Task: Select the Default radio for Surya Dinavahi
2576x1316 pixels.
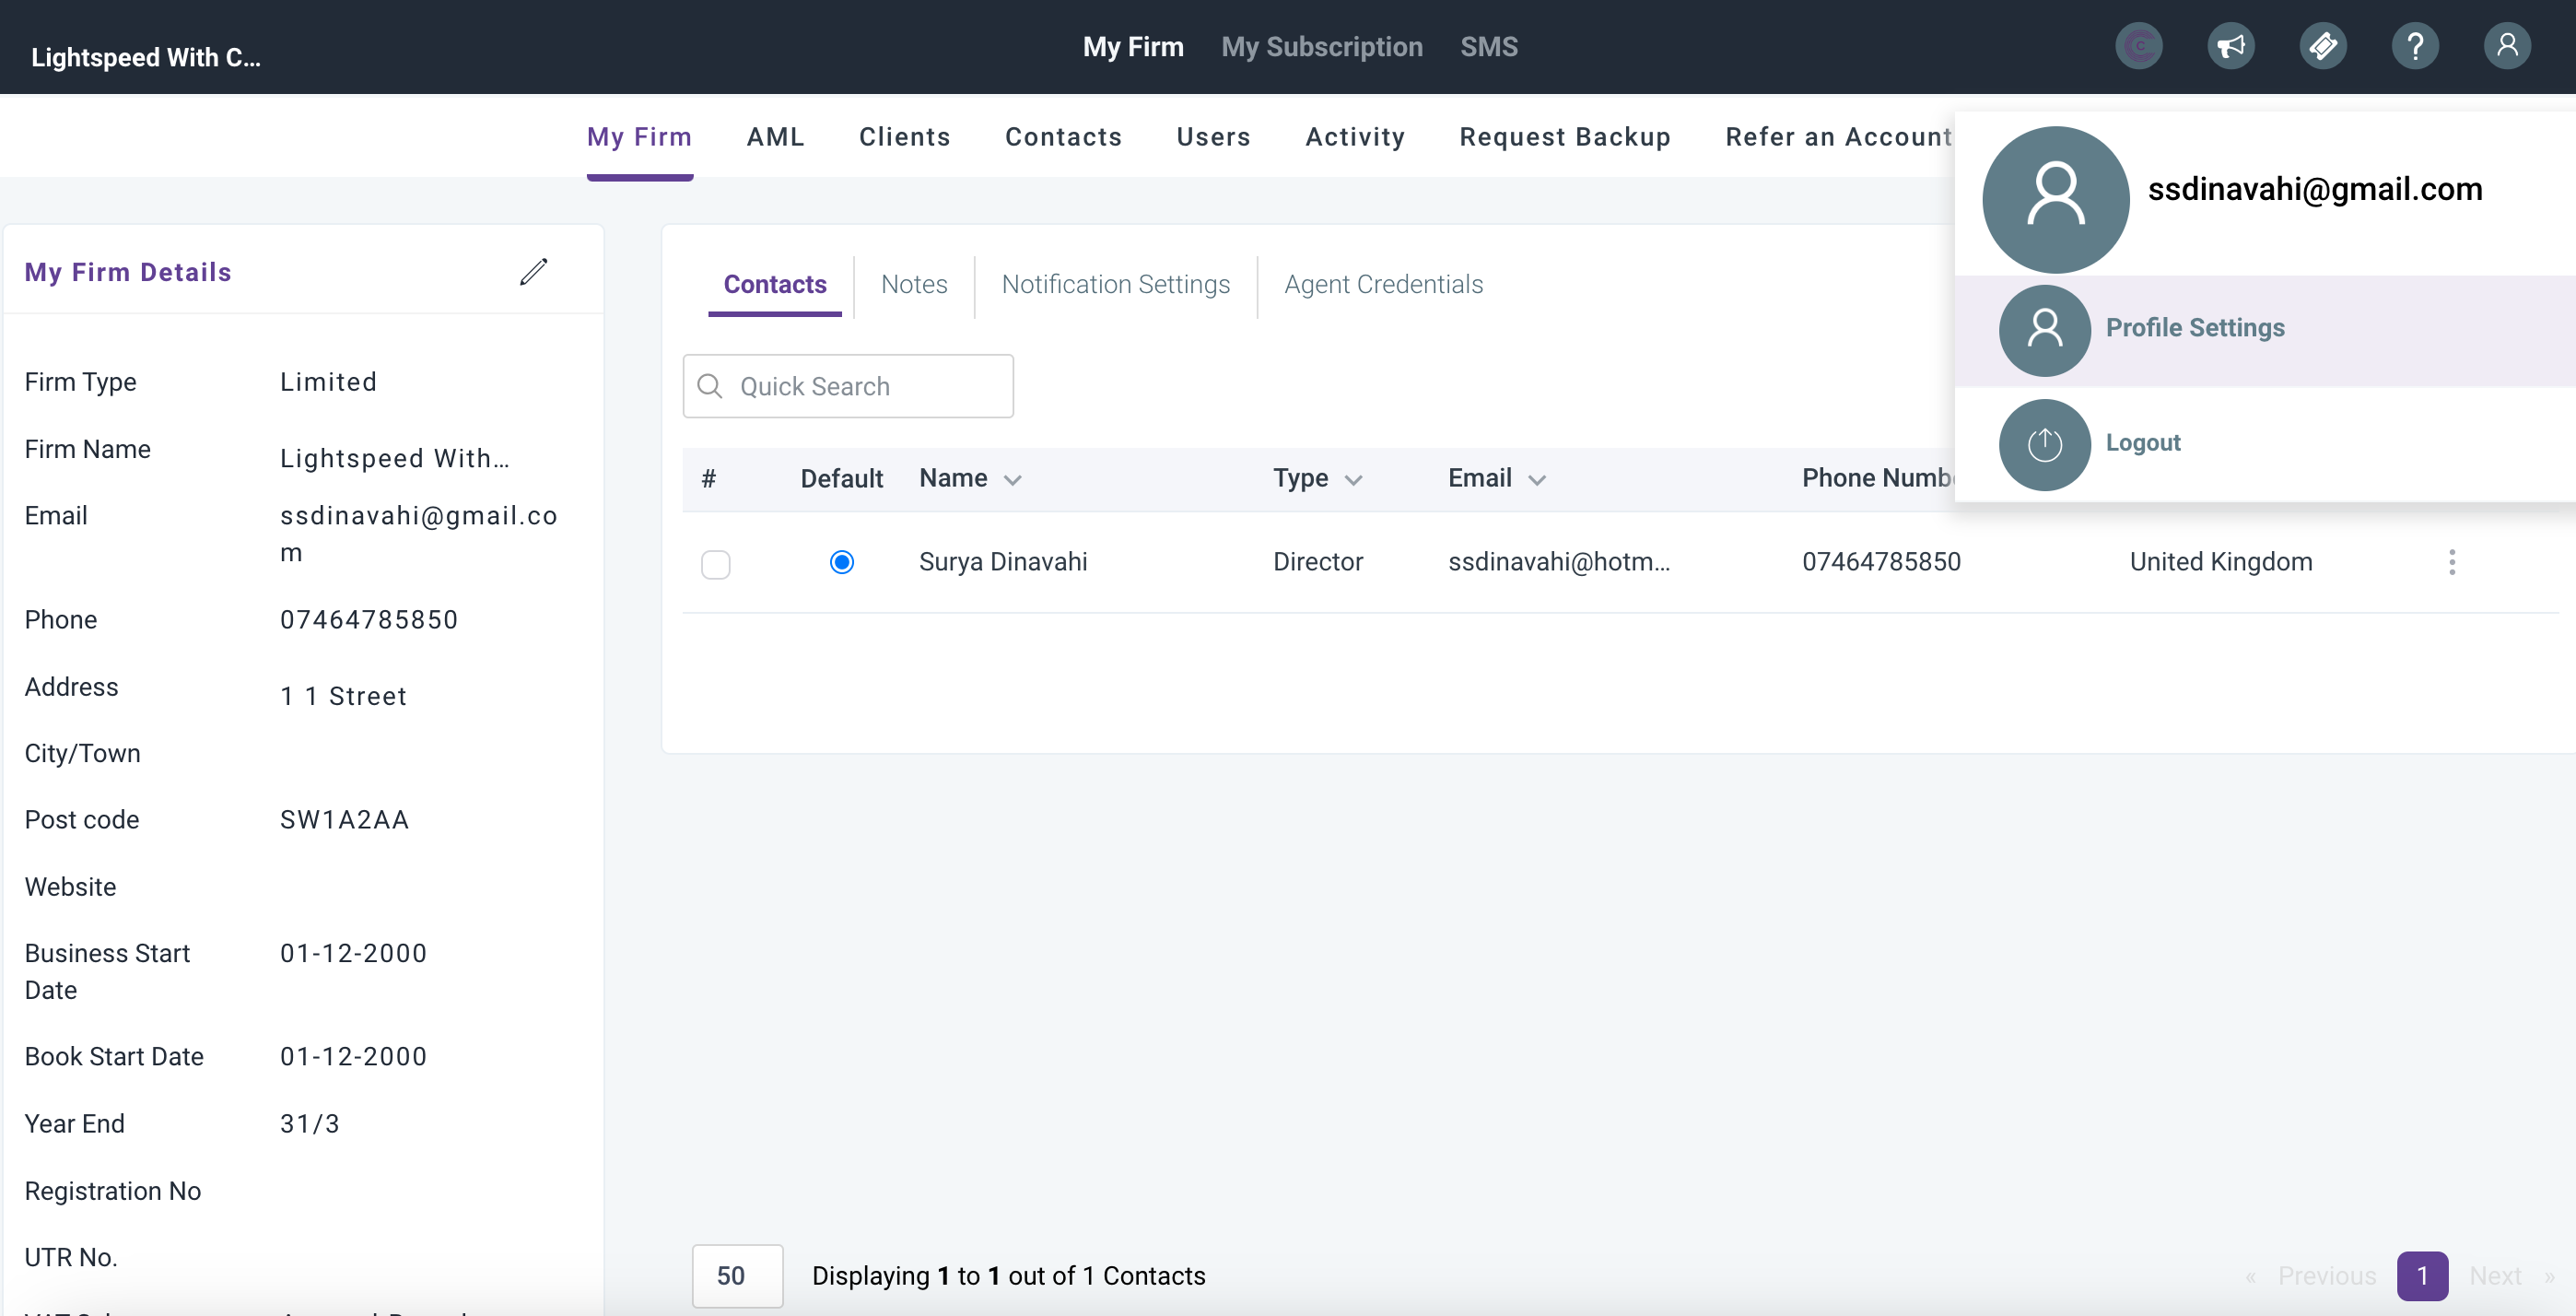Action: coord(841,562)
